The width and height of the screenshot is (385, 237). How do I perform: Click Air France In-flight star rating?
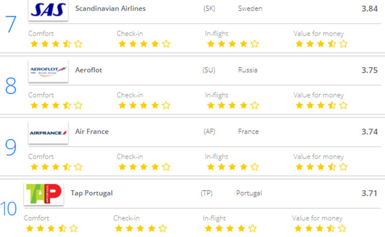pos(232,167)
